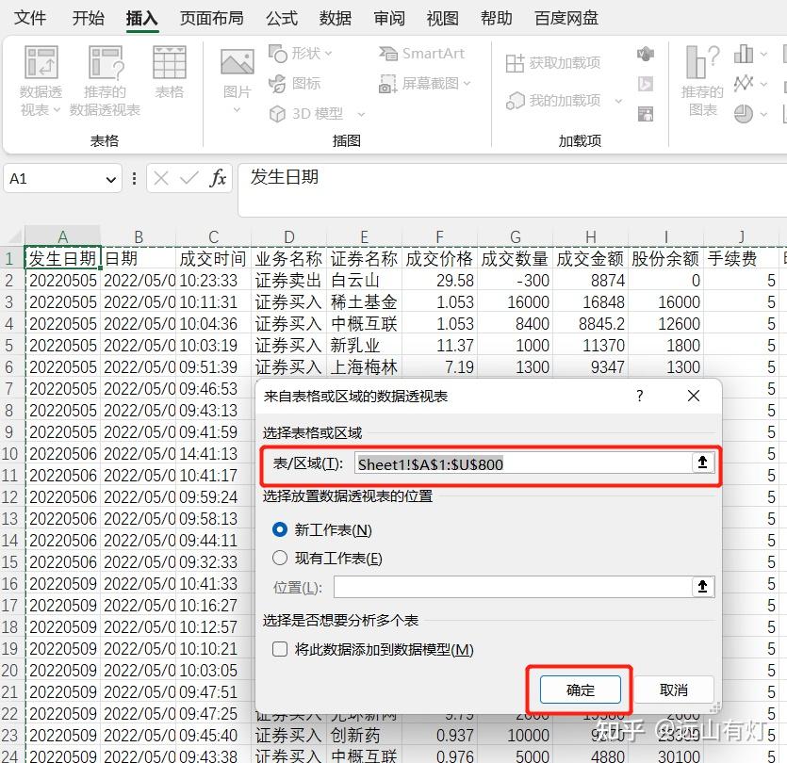Click the Bing Maps add-in icon
Screen dimensions: 787x763
(x=646, y=83)
